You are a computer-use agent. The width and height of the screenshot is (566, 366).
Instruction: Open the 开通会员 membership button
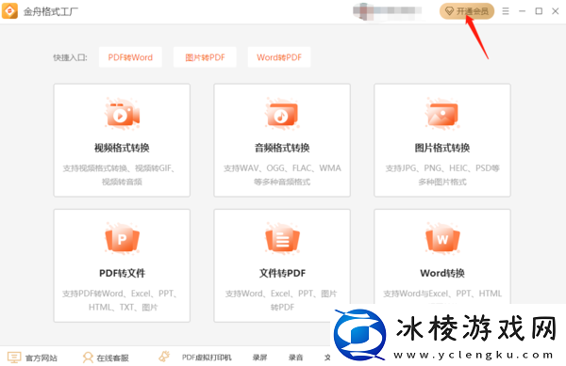tap(467, 11)
